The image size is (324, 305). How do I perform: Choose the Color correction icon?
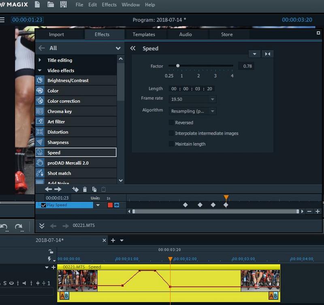40,101
